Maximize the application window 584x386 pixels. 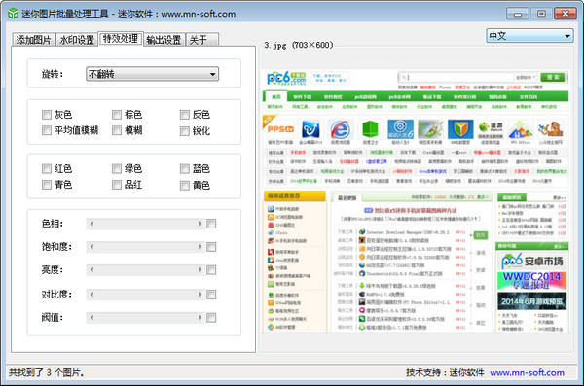tap(541, 14)
